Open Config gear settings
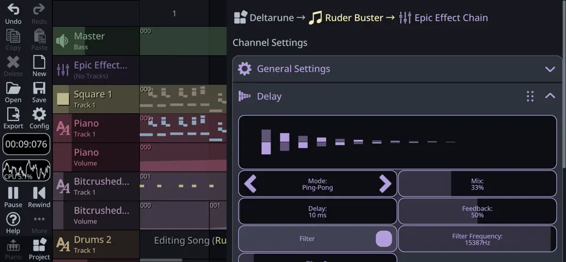 [39, 114]
